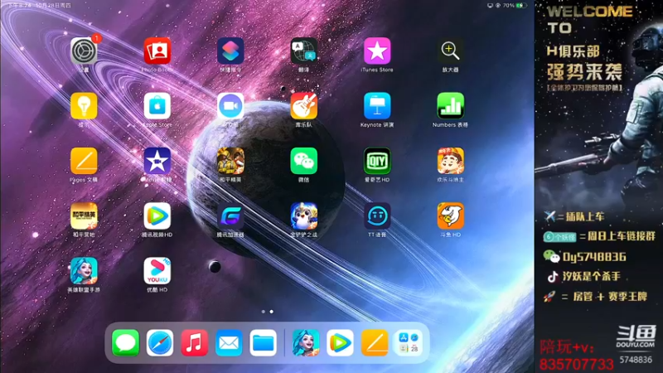Open TT语音 voice app
Viewport: 663px width, 373px height.
point(377,216)
